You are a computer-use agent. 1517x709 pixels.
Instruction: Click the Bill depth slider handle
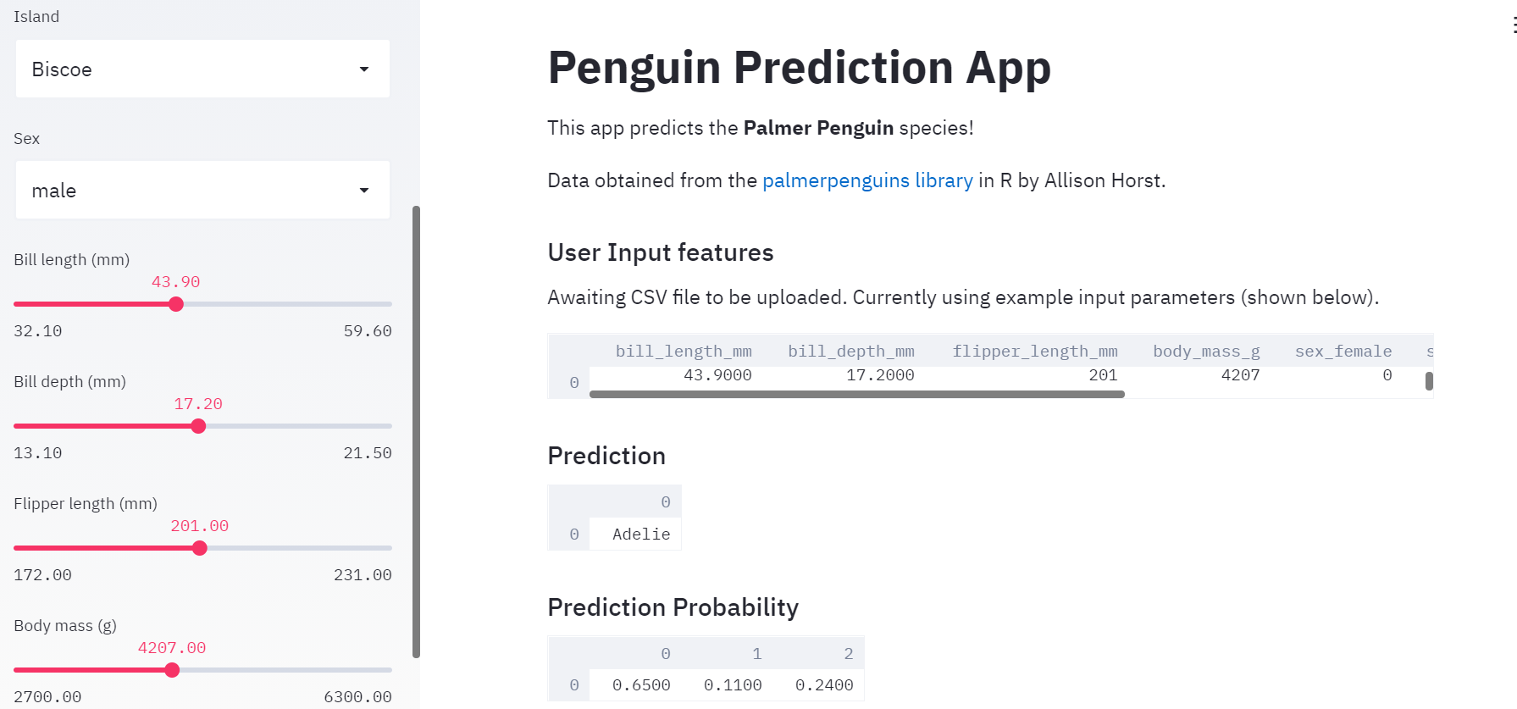tap(198, 426)
